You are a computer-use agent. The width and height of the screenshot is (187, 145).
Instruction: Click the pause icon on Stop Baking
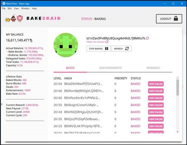pos(107,49)
